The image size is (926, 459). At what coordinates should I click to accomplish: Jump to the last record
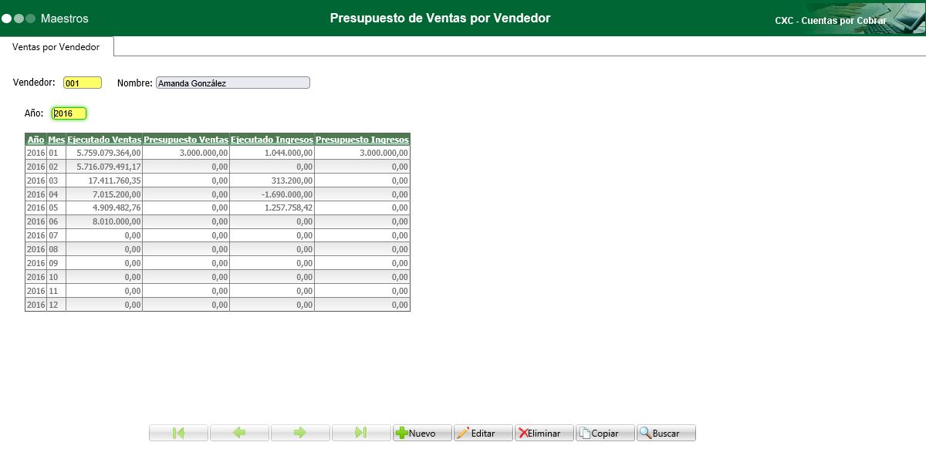(x=361, y=433)
